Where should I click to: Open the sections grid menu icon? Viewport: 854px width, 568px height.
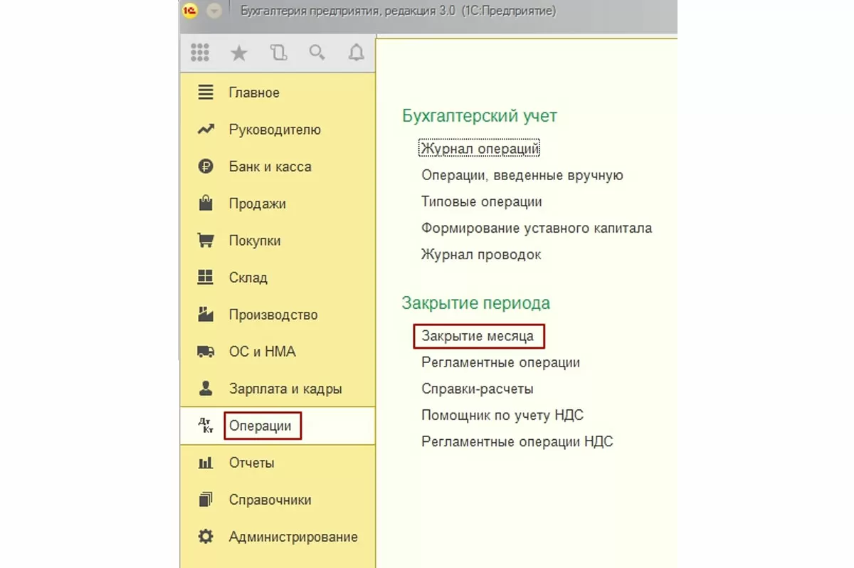pos(200,52)
